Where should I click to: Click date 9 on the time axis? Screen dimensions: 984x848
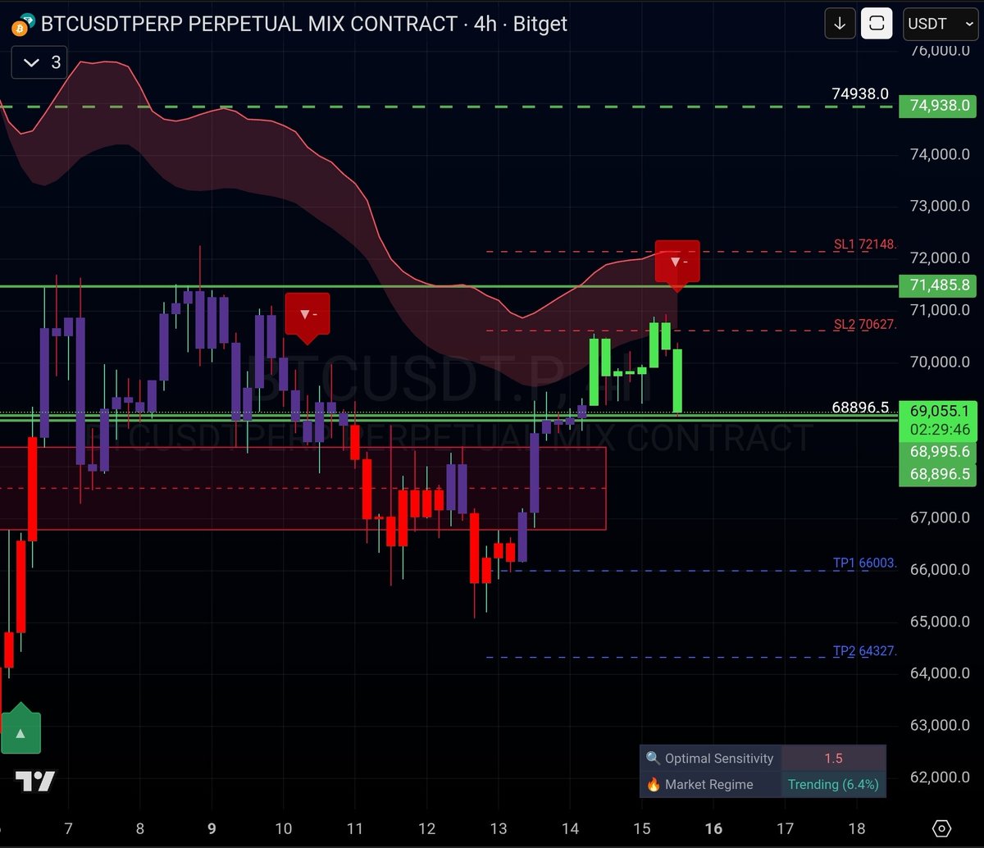[212, 828]
